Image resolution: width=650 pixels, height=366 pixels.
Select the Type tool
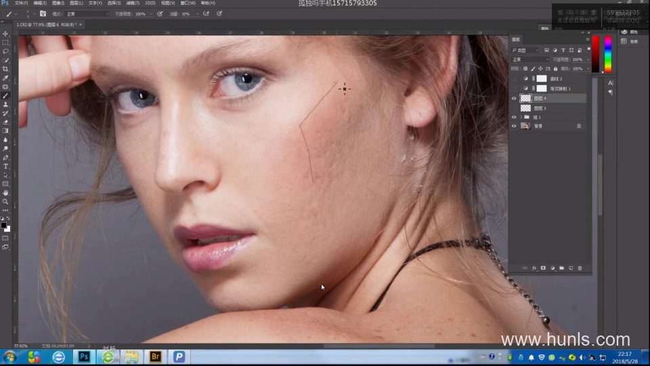5,166
